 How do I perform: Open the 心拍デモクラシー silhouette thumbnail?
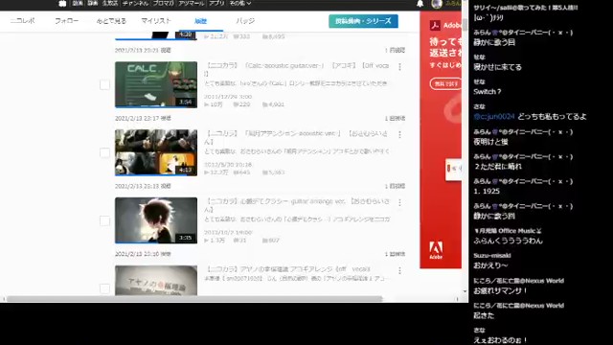156,220
